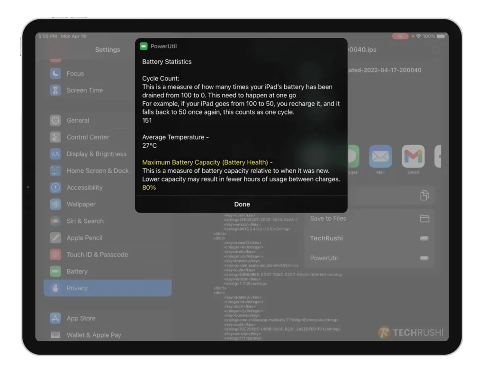Share via the Mail app icon
Screen dimensions: 485x373
click(380, 156)
